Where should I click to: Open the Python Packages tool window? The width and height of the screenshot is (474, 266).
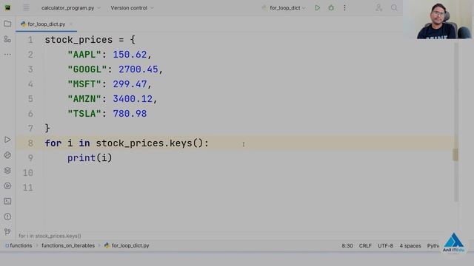(x=7, y=155)
